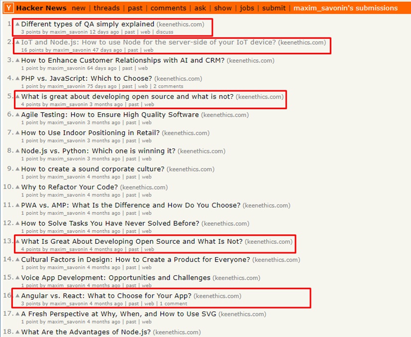Upvote 'PHP vs. JavaScript: Which to Choose?'
The width and height of the screenshot is (411, 337).
pos(18,78)
